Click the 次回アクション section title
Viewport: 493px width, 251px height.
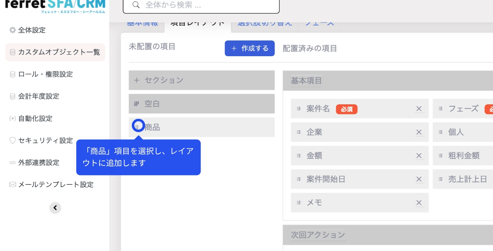[x=318, y=235]
